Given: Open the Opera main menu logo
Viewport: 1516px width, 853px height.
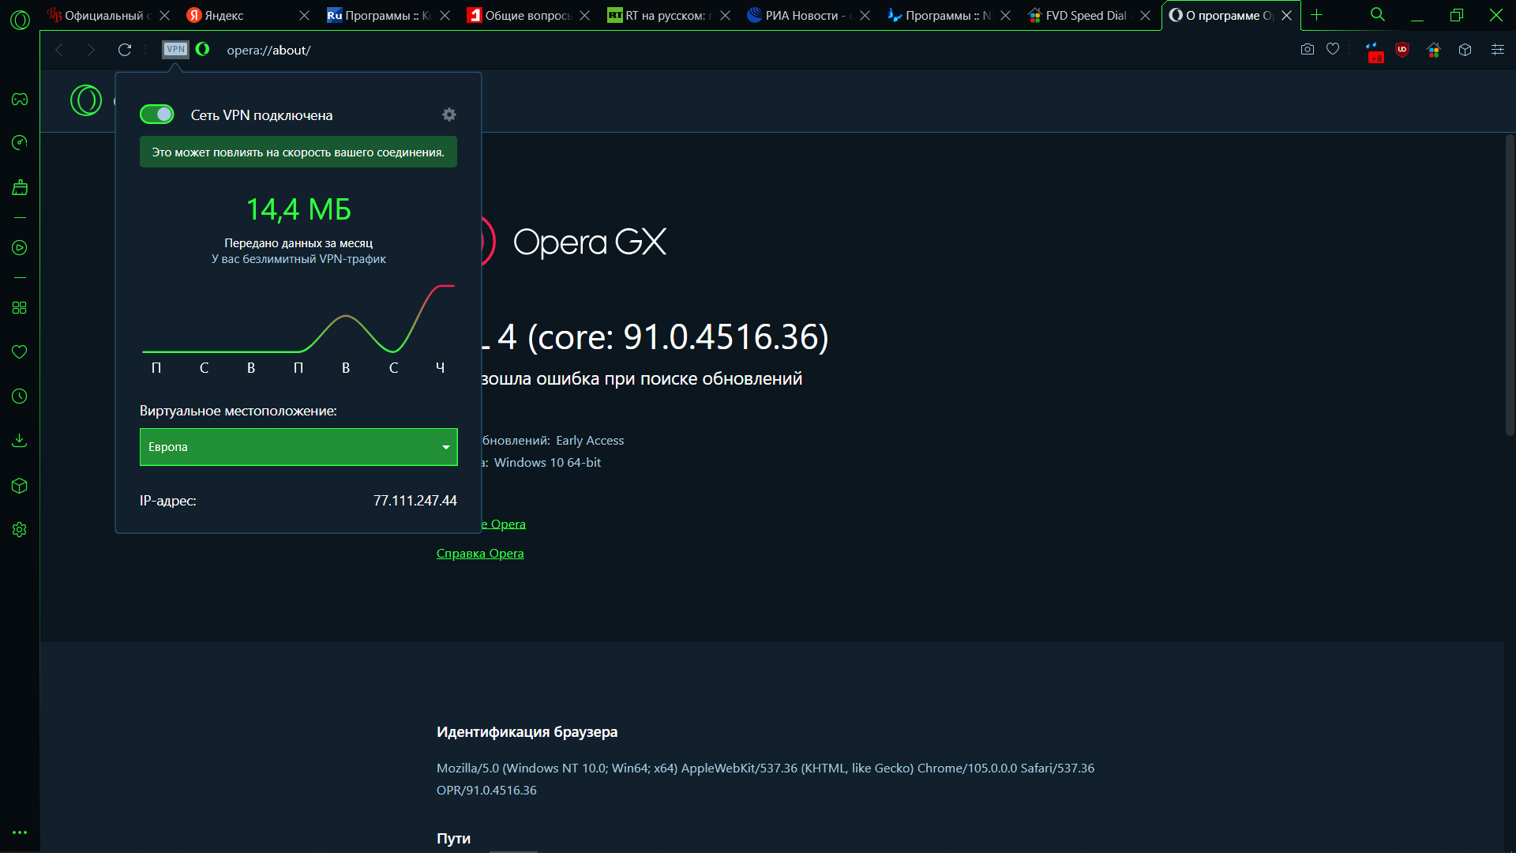Looking at the screenshot, I should (x=20, y=19).
